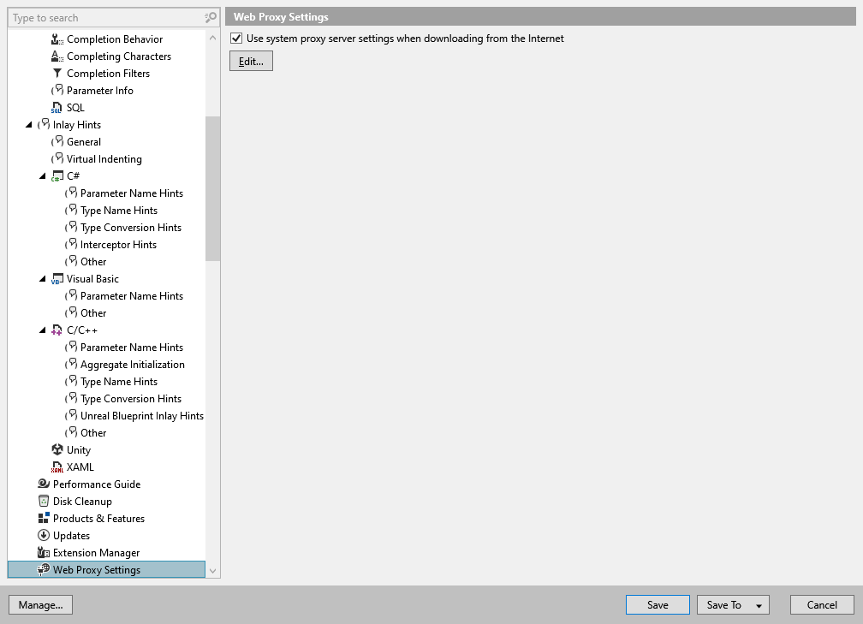This screenshot has width=863, height=624.
Task: Click the Completing Characters icon
Action: [56, 56]
